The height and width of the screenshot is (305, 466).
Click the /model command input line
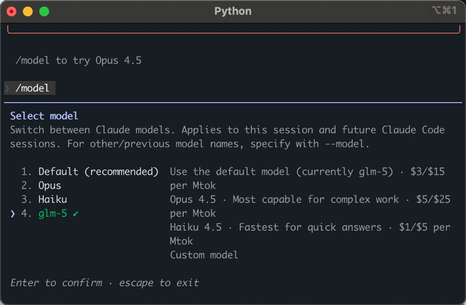[33, 88]
